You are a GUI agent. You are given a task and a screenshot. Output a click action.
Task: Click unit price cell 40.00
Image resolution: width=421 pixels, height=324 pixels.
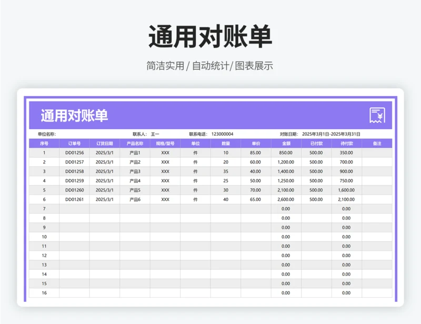255,171
